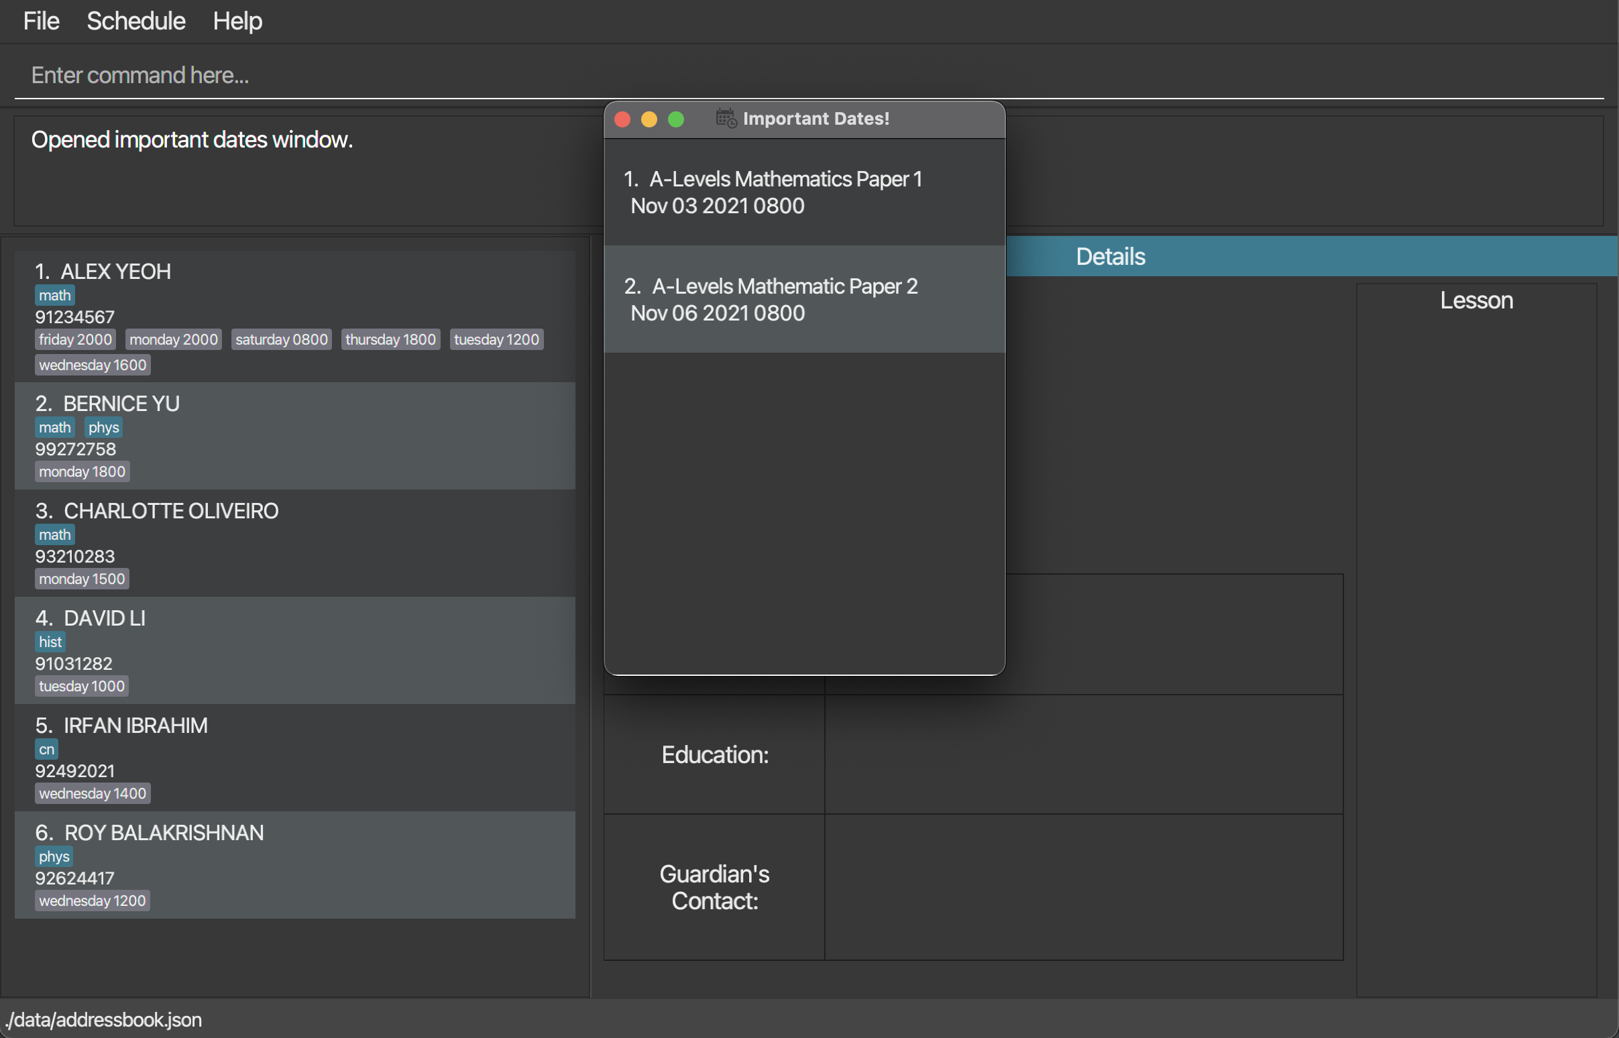Click the friday 2000 lesson tag
This screenshot has height=1038, width=1619.
pos(76,339)
